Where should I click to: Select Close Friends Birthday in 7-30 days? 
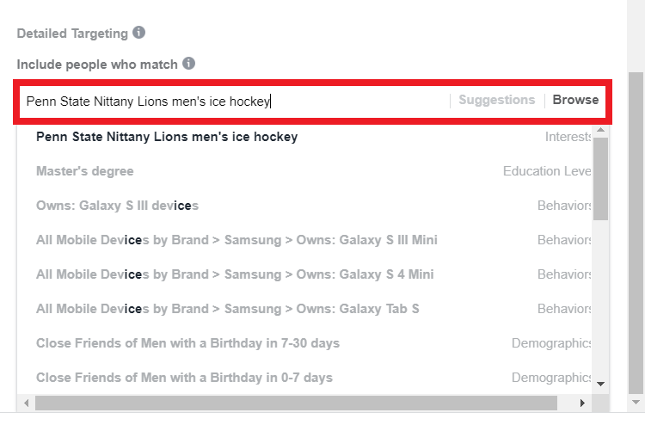click(x=304, y=343)
